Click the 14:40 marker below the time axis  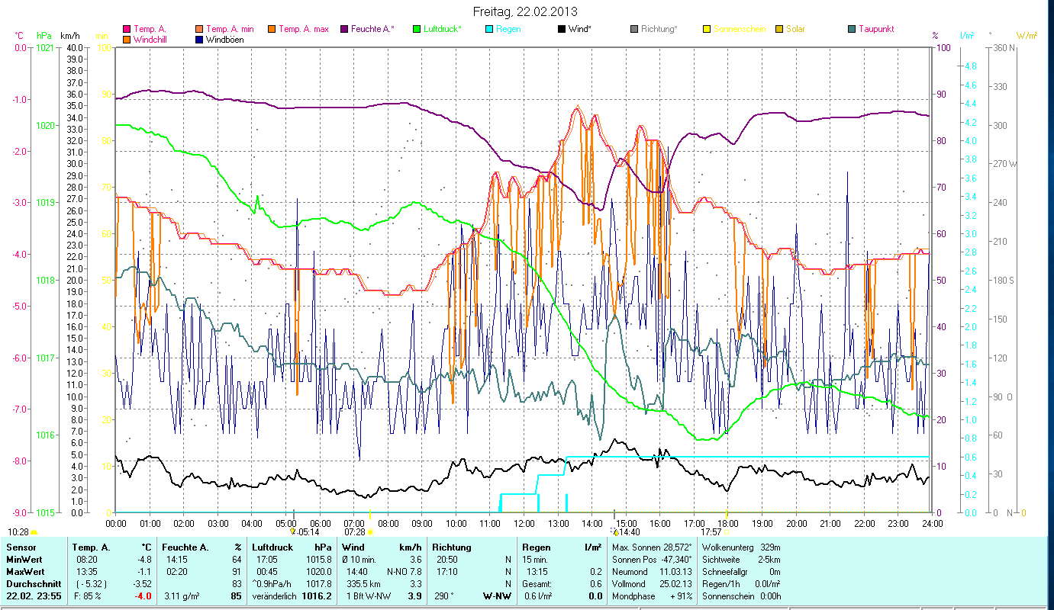pos(629,531)
